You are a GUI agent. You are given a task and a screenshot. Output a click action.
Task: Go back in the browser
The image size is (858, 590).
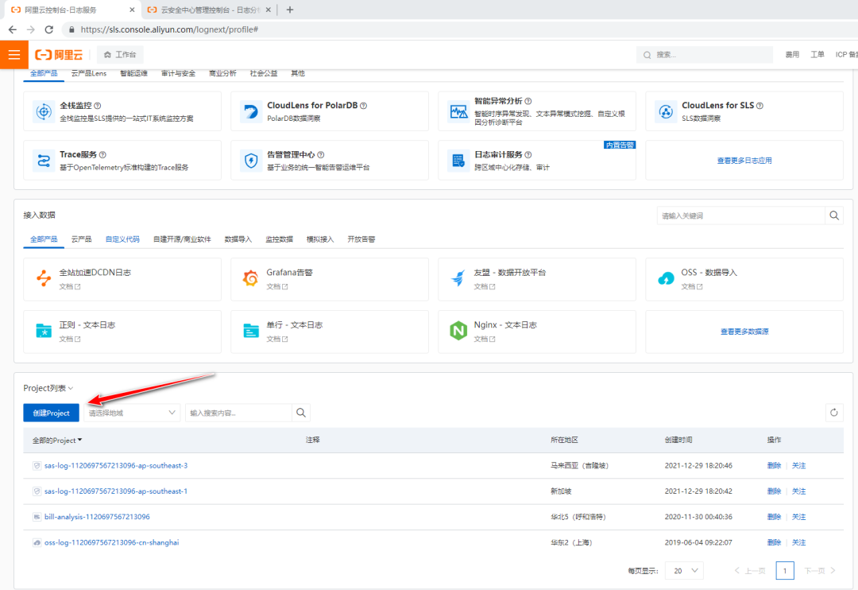click(13, 29)
